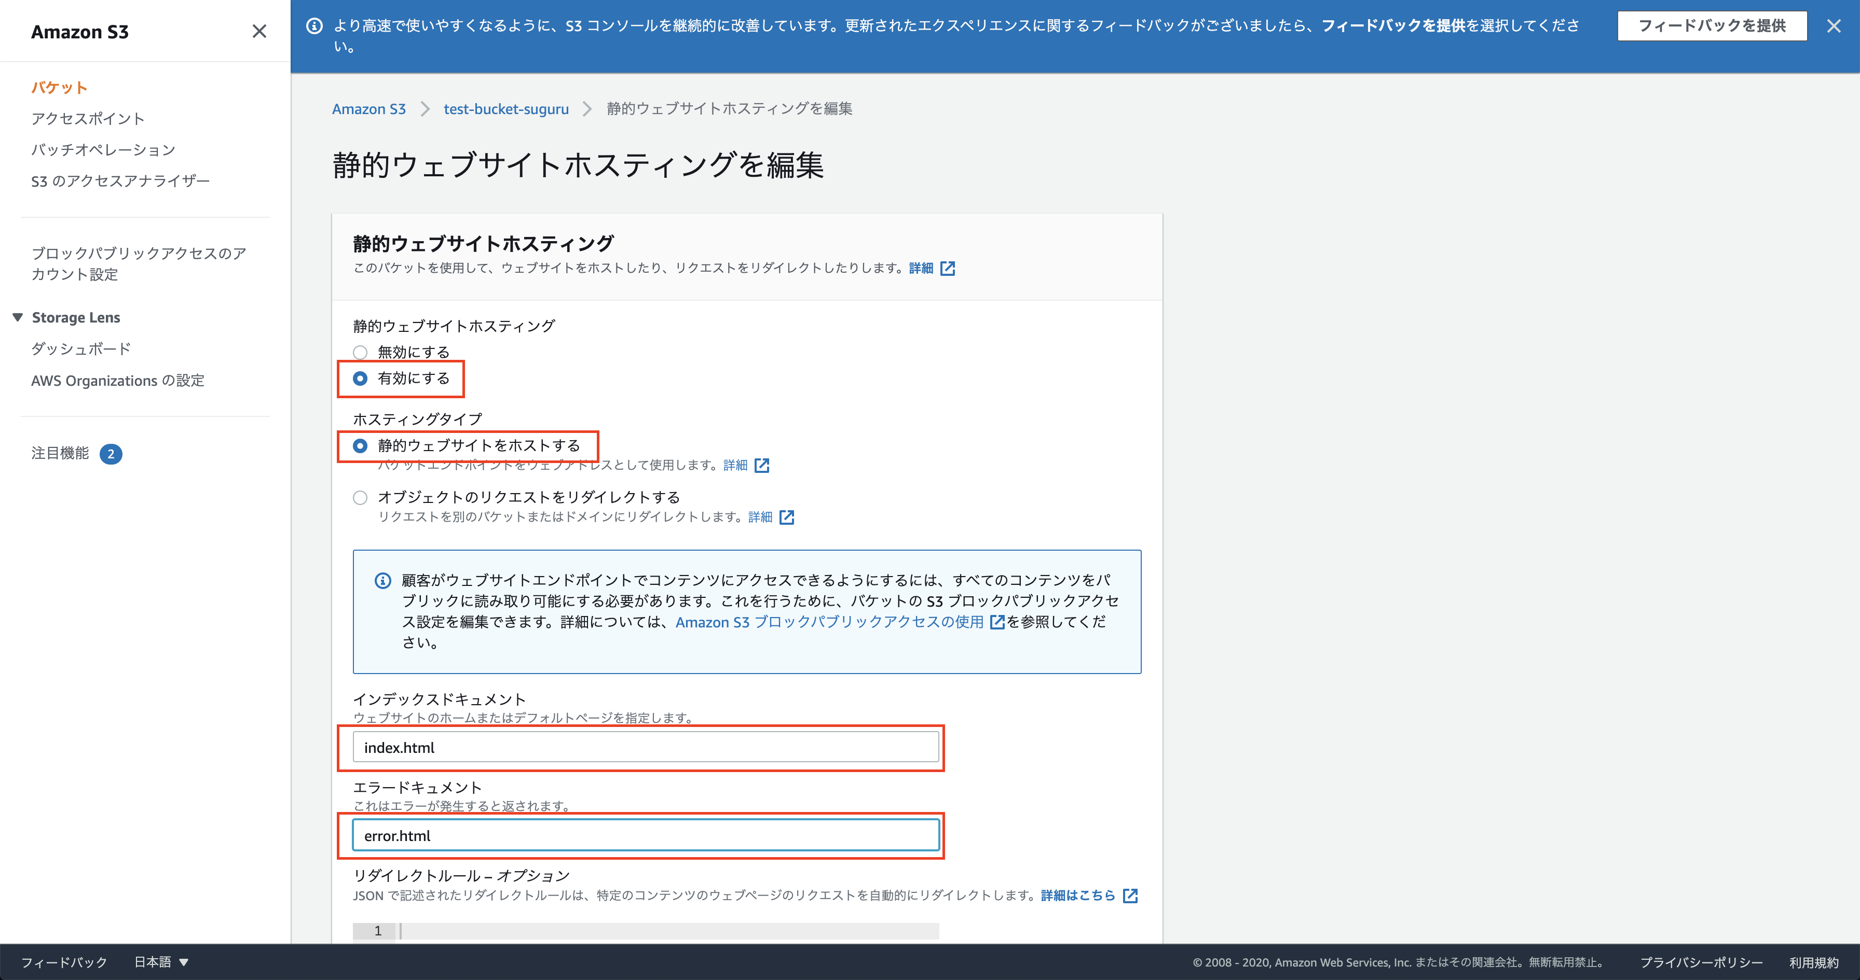This screenshot has width=1860, height=980.
Task: Click external link icon after block public access link
Action: coord(997,622)
